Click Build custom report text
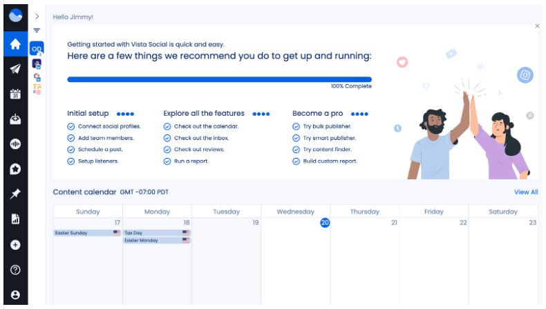Screen dimensions: 546x309 point(330,161)
